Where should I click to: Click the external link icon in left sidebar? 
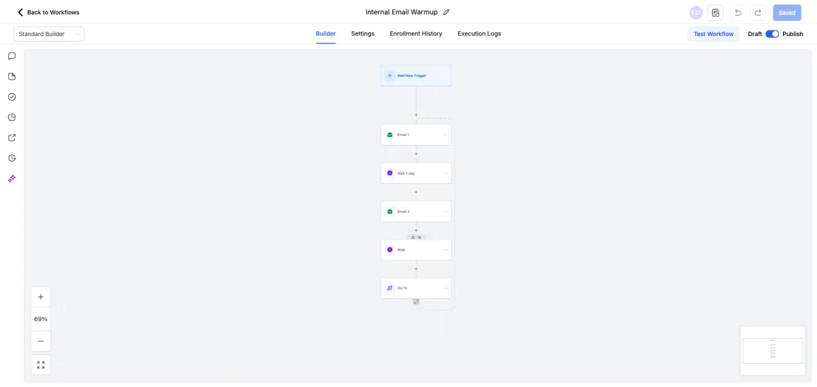(12, 138)
